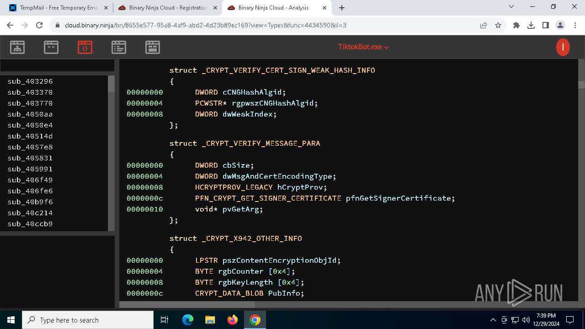
Task: Open Firefox from taskbar
Action: click(233, 320)
